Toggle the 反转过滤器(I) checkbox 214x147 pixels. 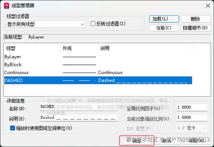pos(93,24)
